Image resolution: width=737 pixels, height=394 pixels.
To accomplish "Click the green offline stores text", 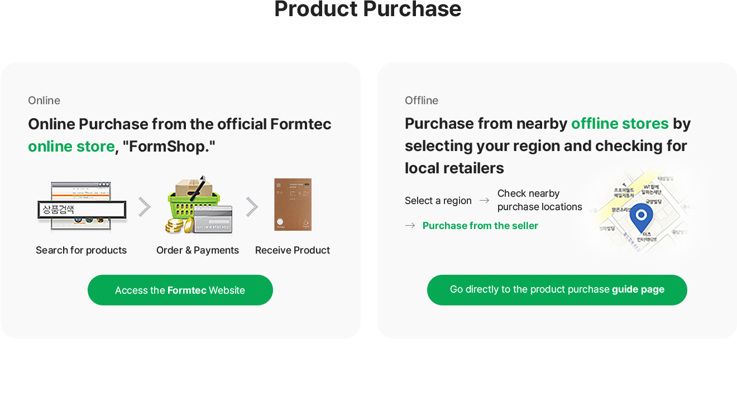I will coord(620,123).
